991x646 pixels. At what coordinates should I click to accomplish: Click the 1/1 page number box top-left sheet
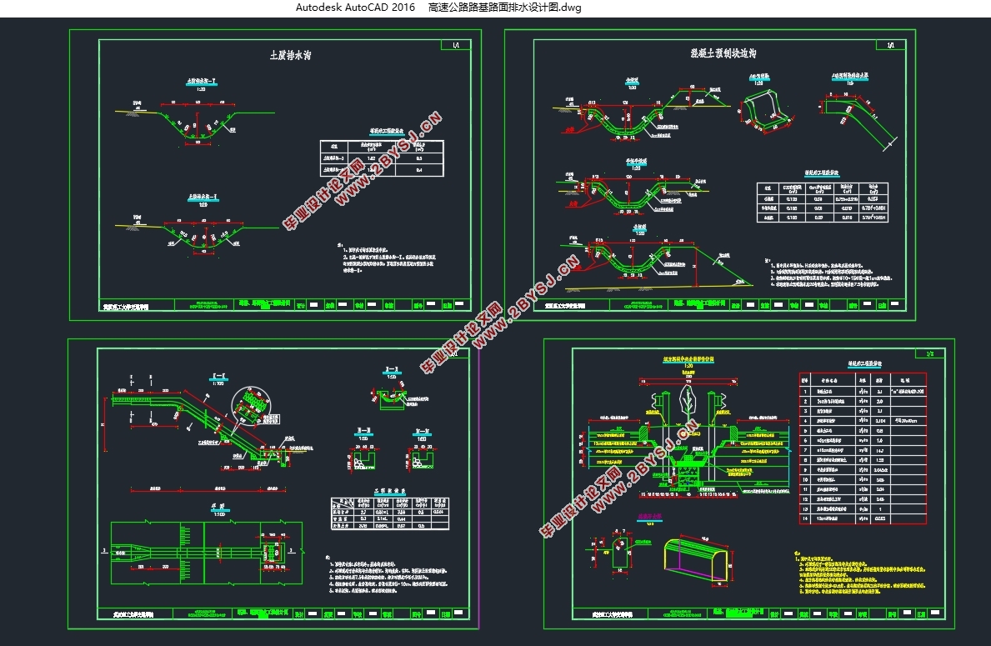pos(455,47)
